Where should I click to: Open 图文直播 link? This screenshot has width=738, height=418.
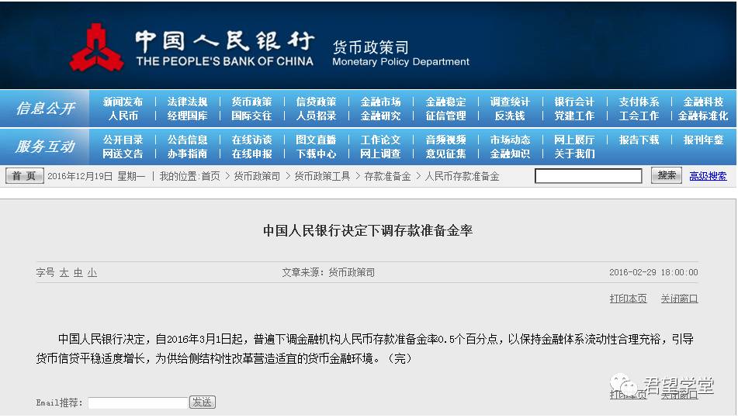[317, 140]
